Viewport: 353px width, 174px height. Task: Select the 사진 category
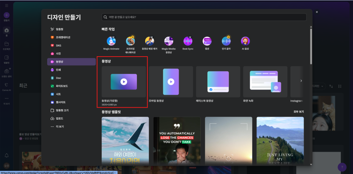[71, 54]
